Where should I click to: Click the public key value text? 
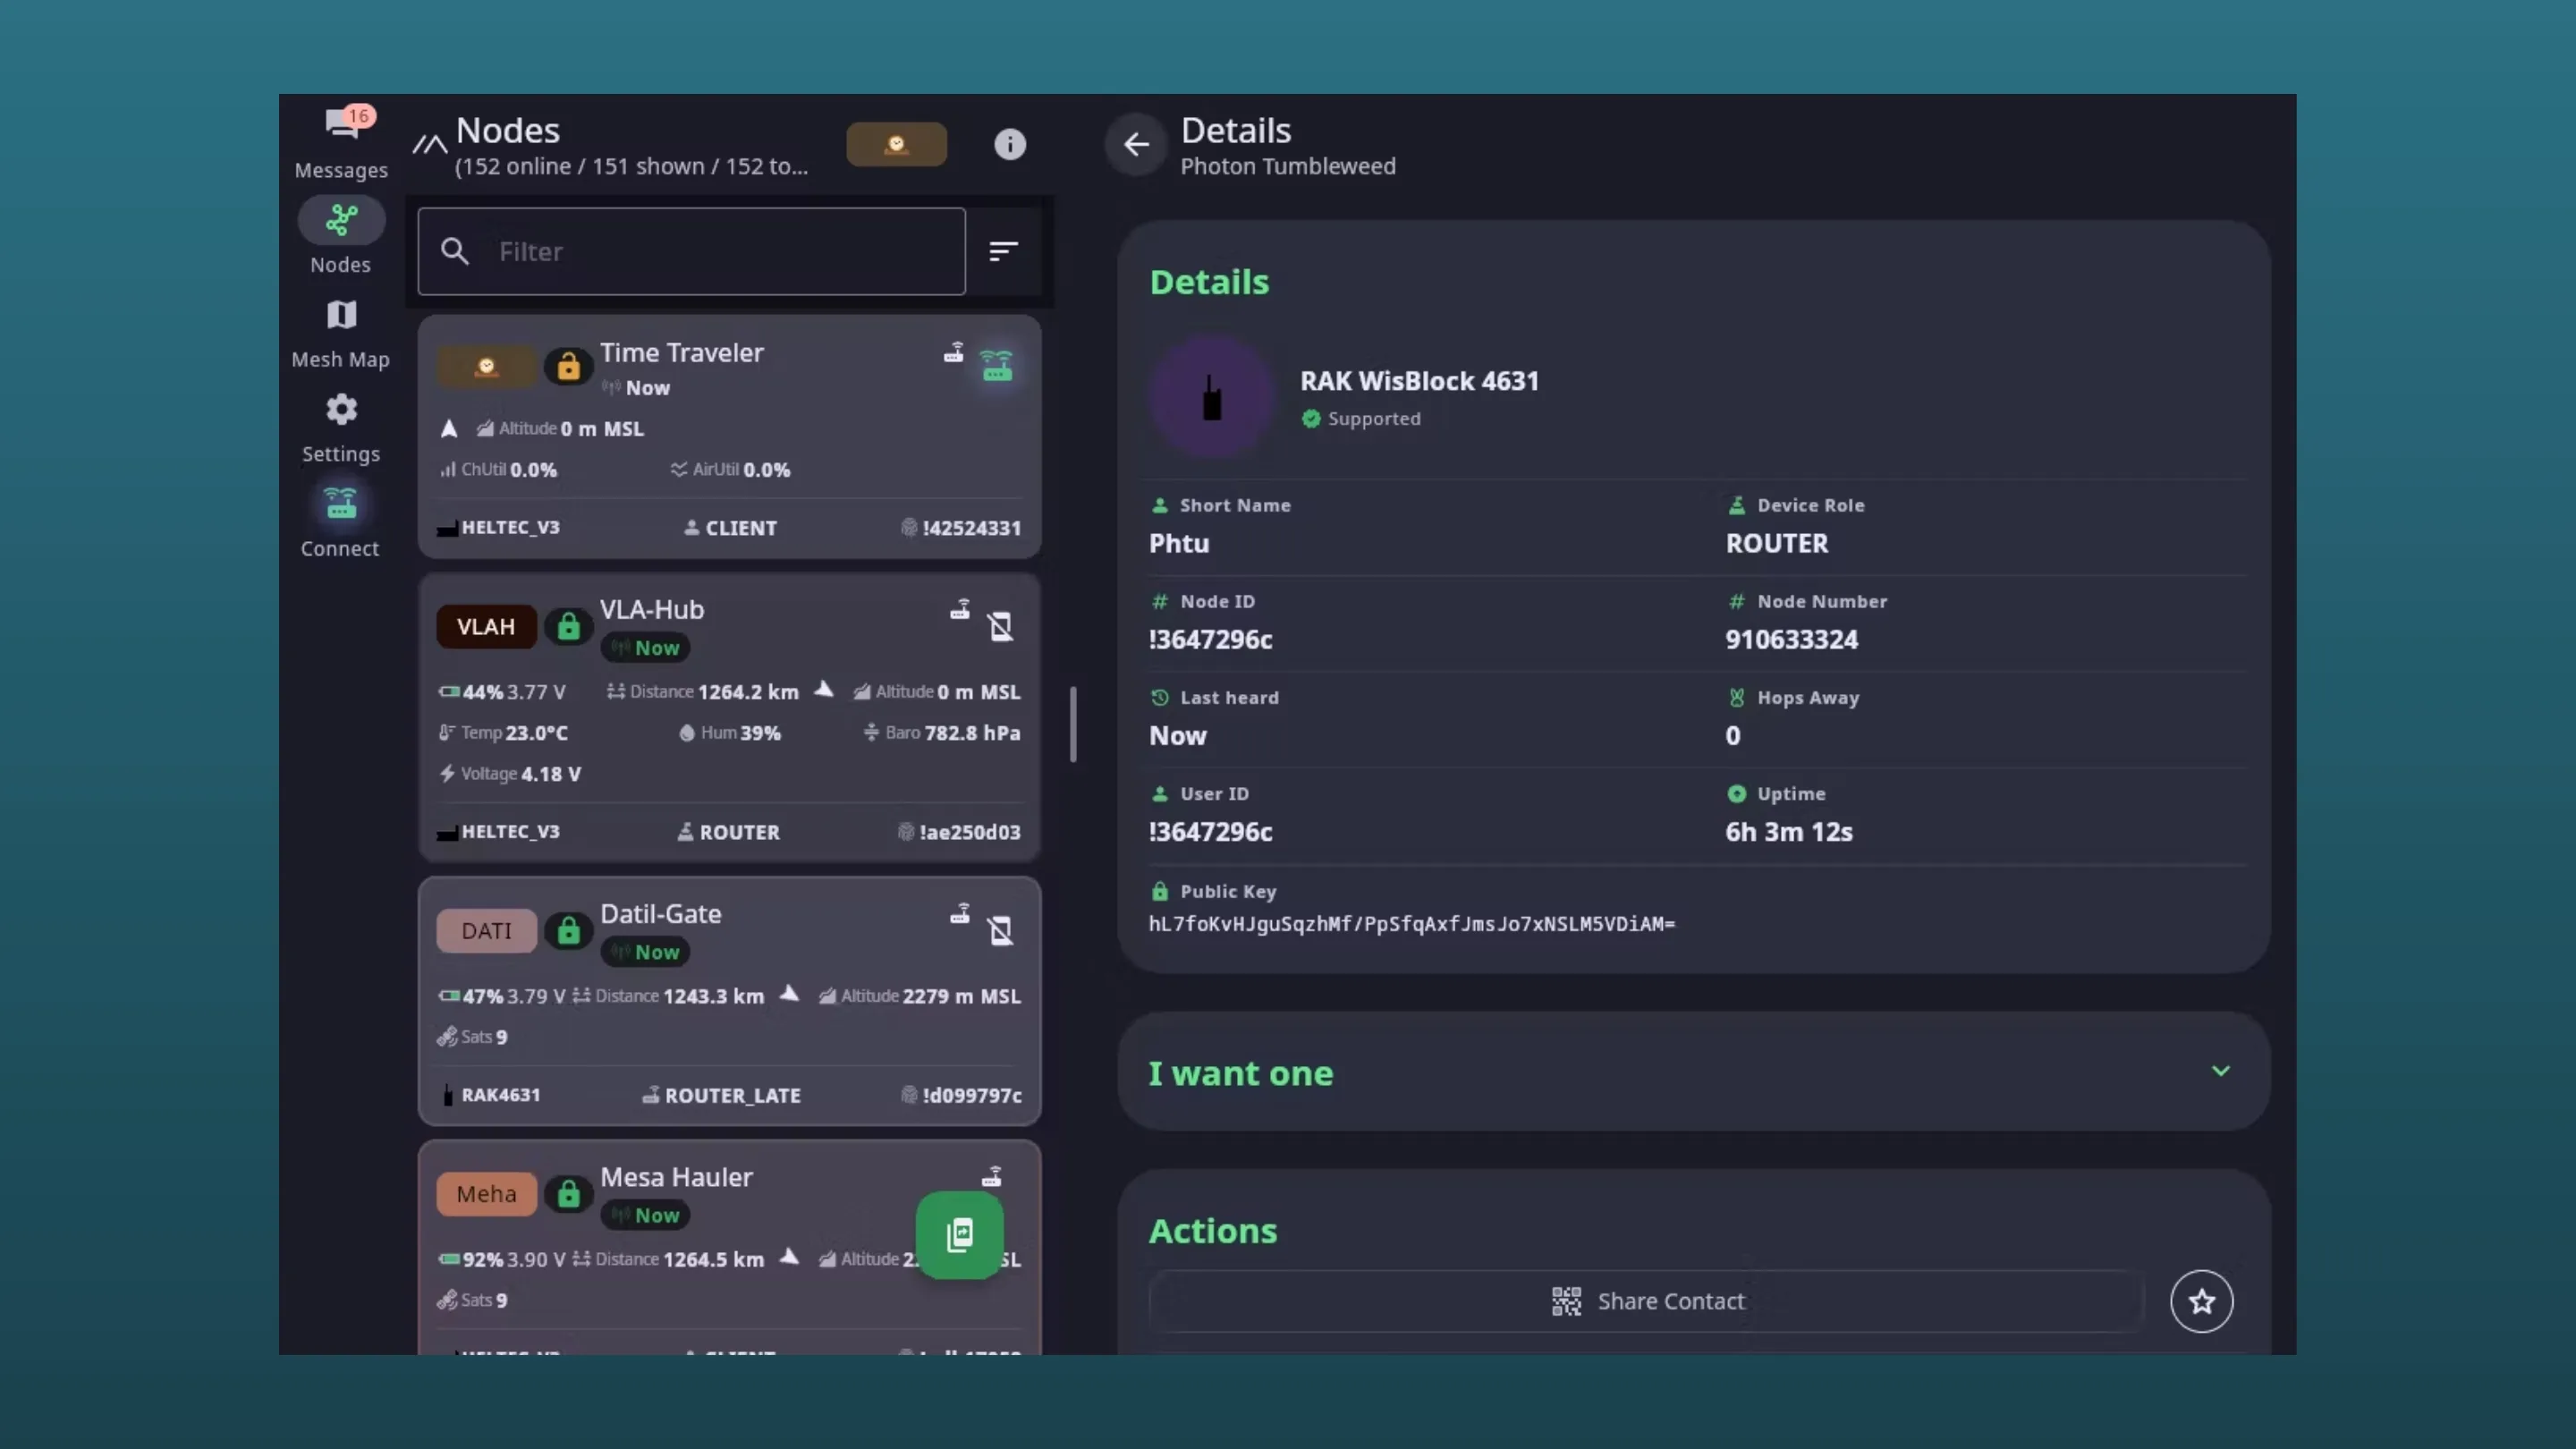point(1411,924)
